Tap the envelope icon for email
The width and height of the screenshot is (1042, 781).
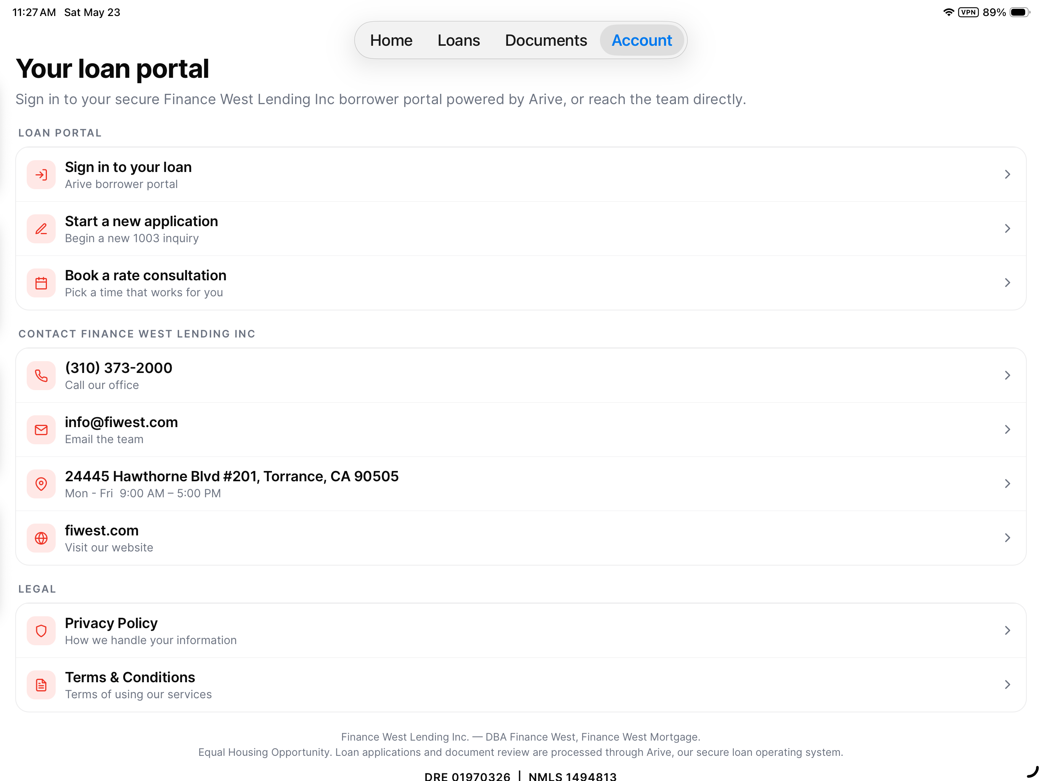41,430
